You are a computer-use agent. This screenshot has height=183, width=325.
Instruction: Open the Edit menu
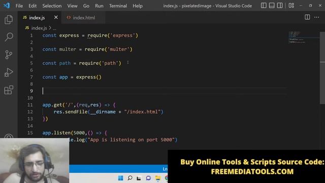(x=32, y=6)
